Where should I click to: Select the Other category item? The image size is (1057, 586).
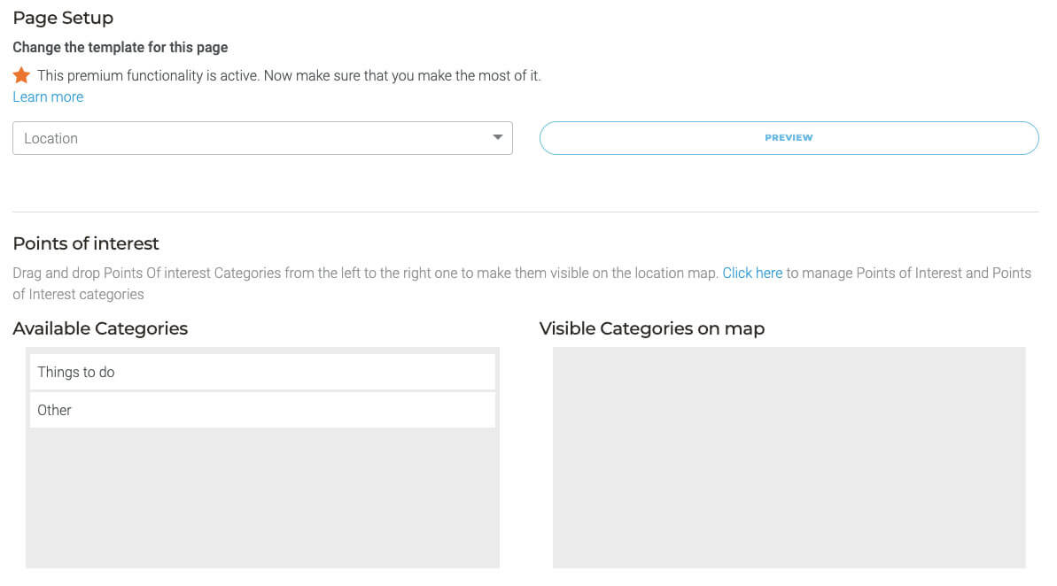pos(262,410)
